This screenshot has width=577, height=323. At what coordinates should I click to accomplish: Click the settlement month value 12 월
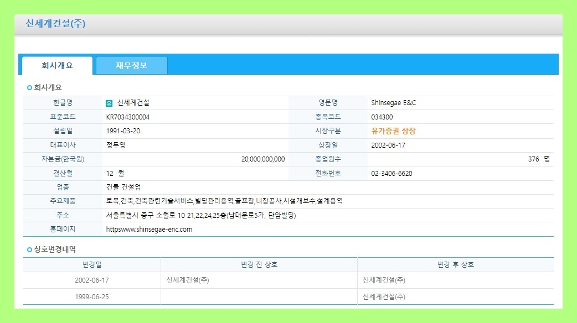click(115, 174)
